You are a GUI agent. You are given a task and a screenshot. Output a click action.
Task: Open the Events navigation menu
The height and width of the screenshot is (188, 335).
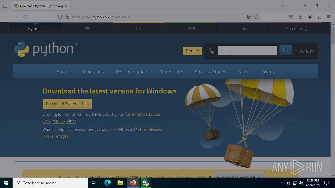tap(268, 72)
